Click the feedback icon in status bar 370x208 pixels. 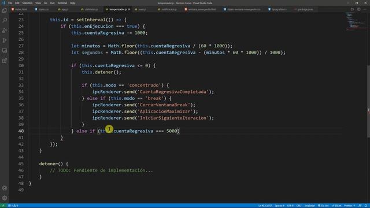click(x=360, y=206)
